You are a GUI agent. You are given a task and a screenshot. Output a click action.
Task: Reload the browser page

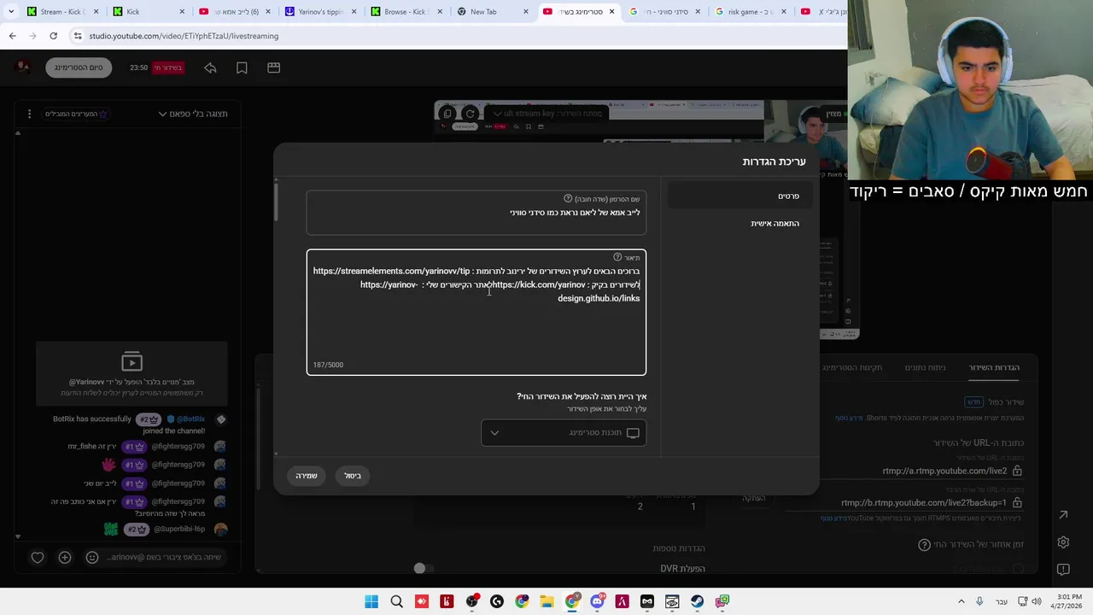[53, 36]
